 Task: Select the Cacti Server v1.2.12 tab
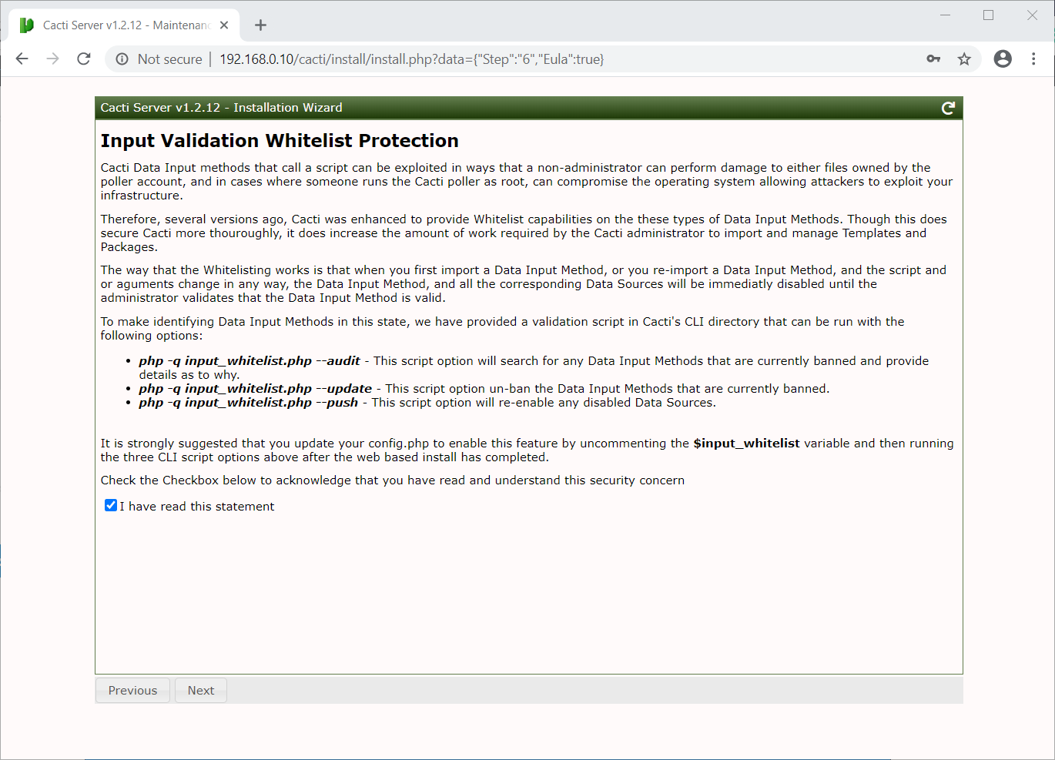point(125,25)
